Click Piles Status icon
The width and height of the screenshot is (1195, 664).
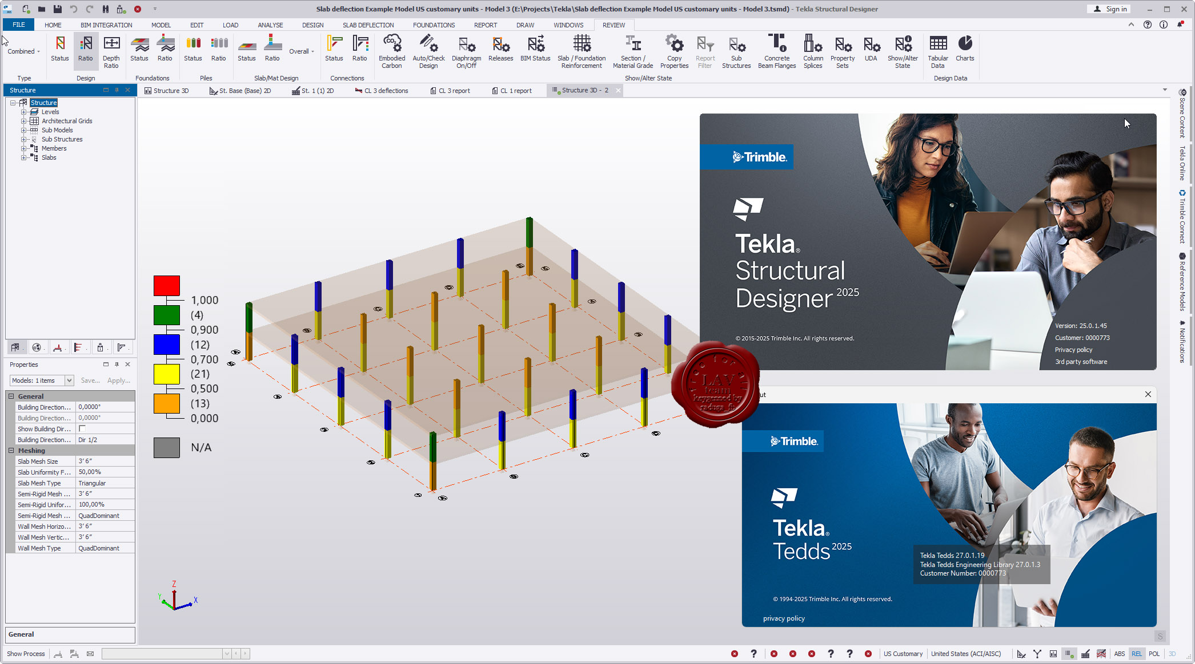tap(193, 48)
